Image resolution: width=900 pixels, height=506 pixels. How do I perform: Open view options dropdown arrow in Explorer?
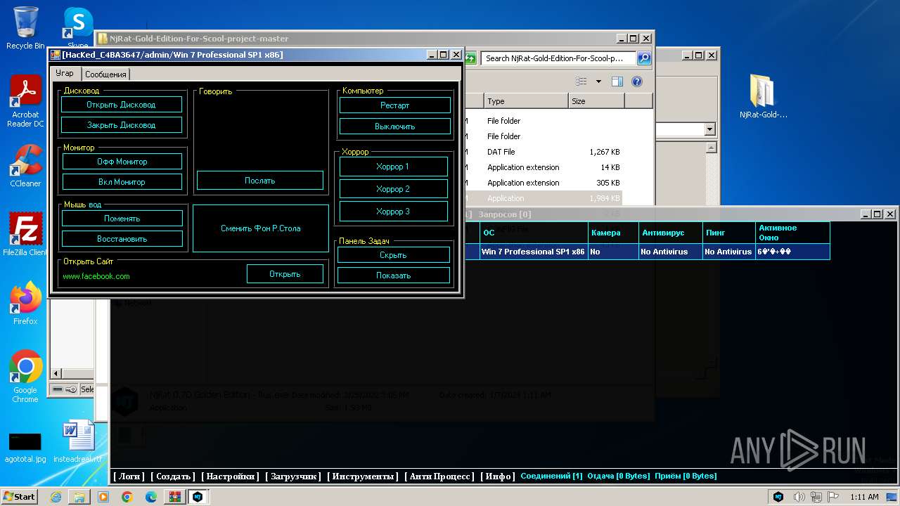pyautogui.click(x=598, y=82)
